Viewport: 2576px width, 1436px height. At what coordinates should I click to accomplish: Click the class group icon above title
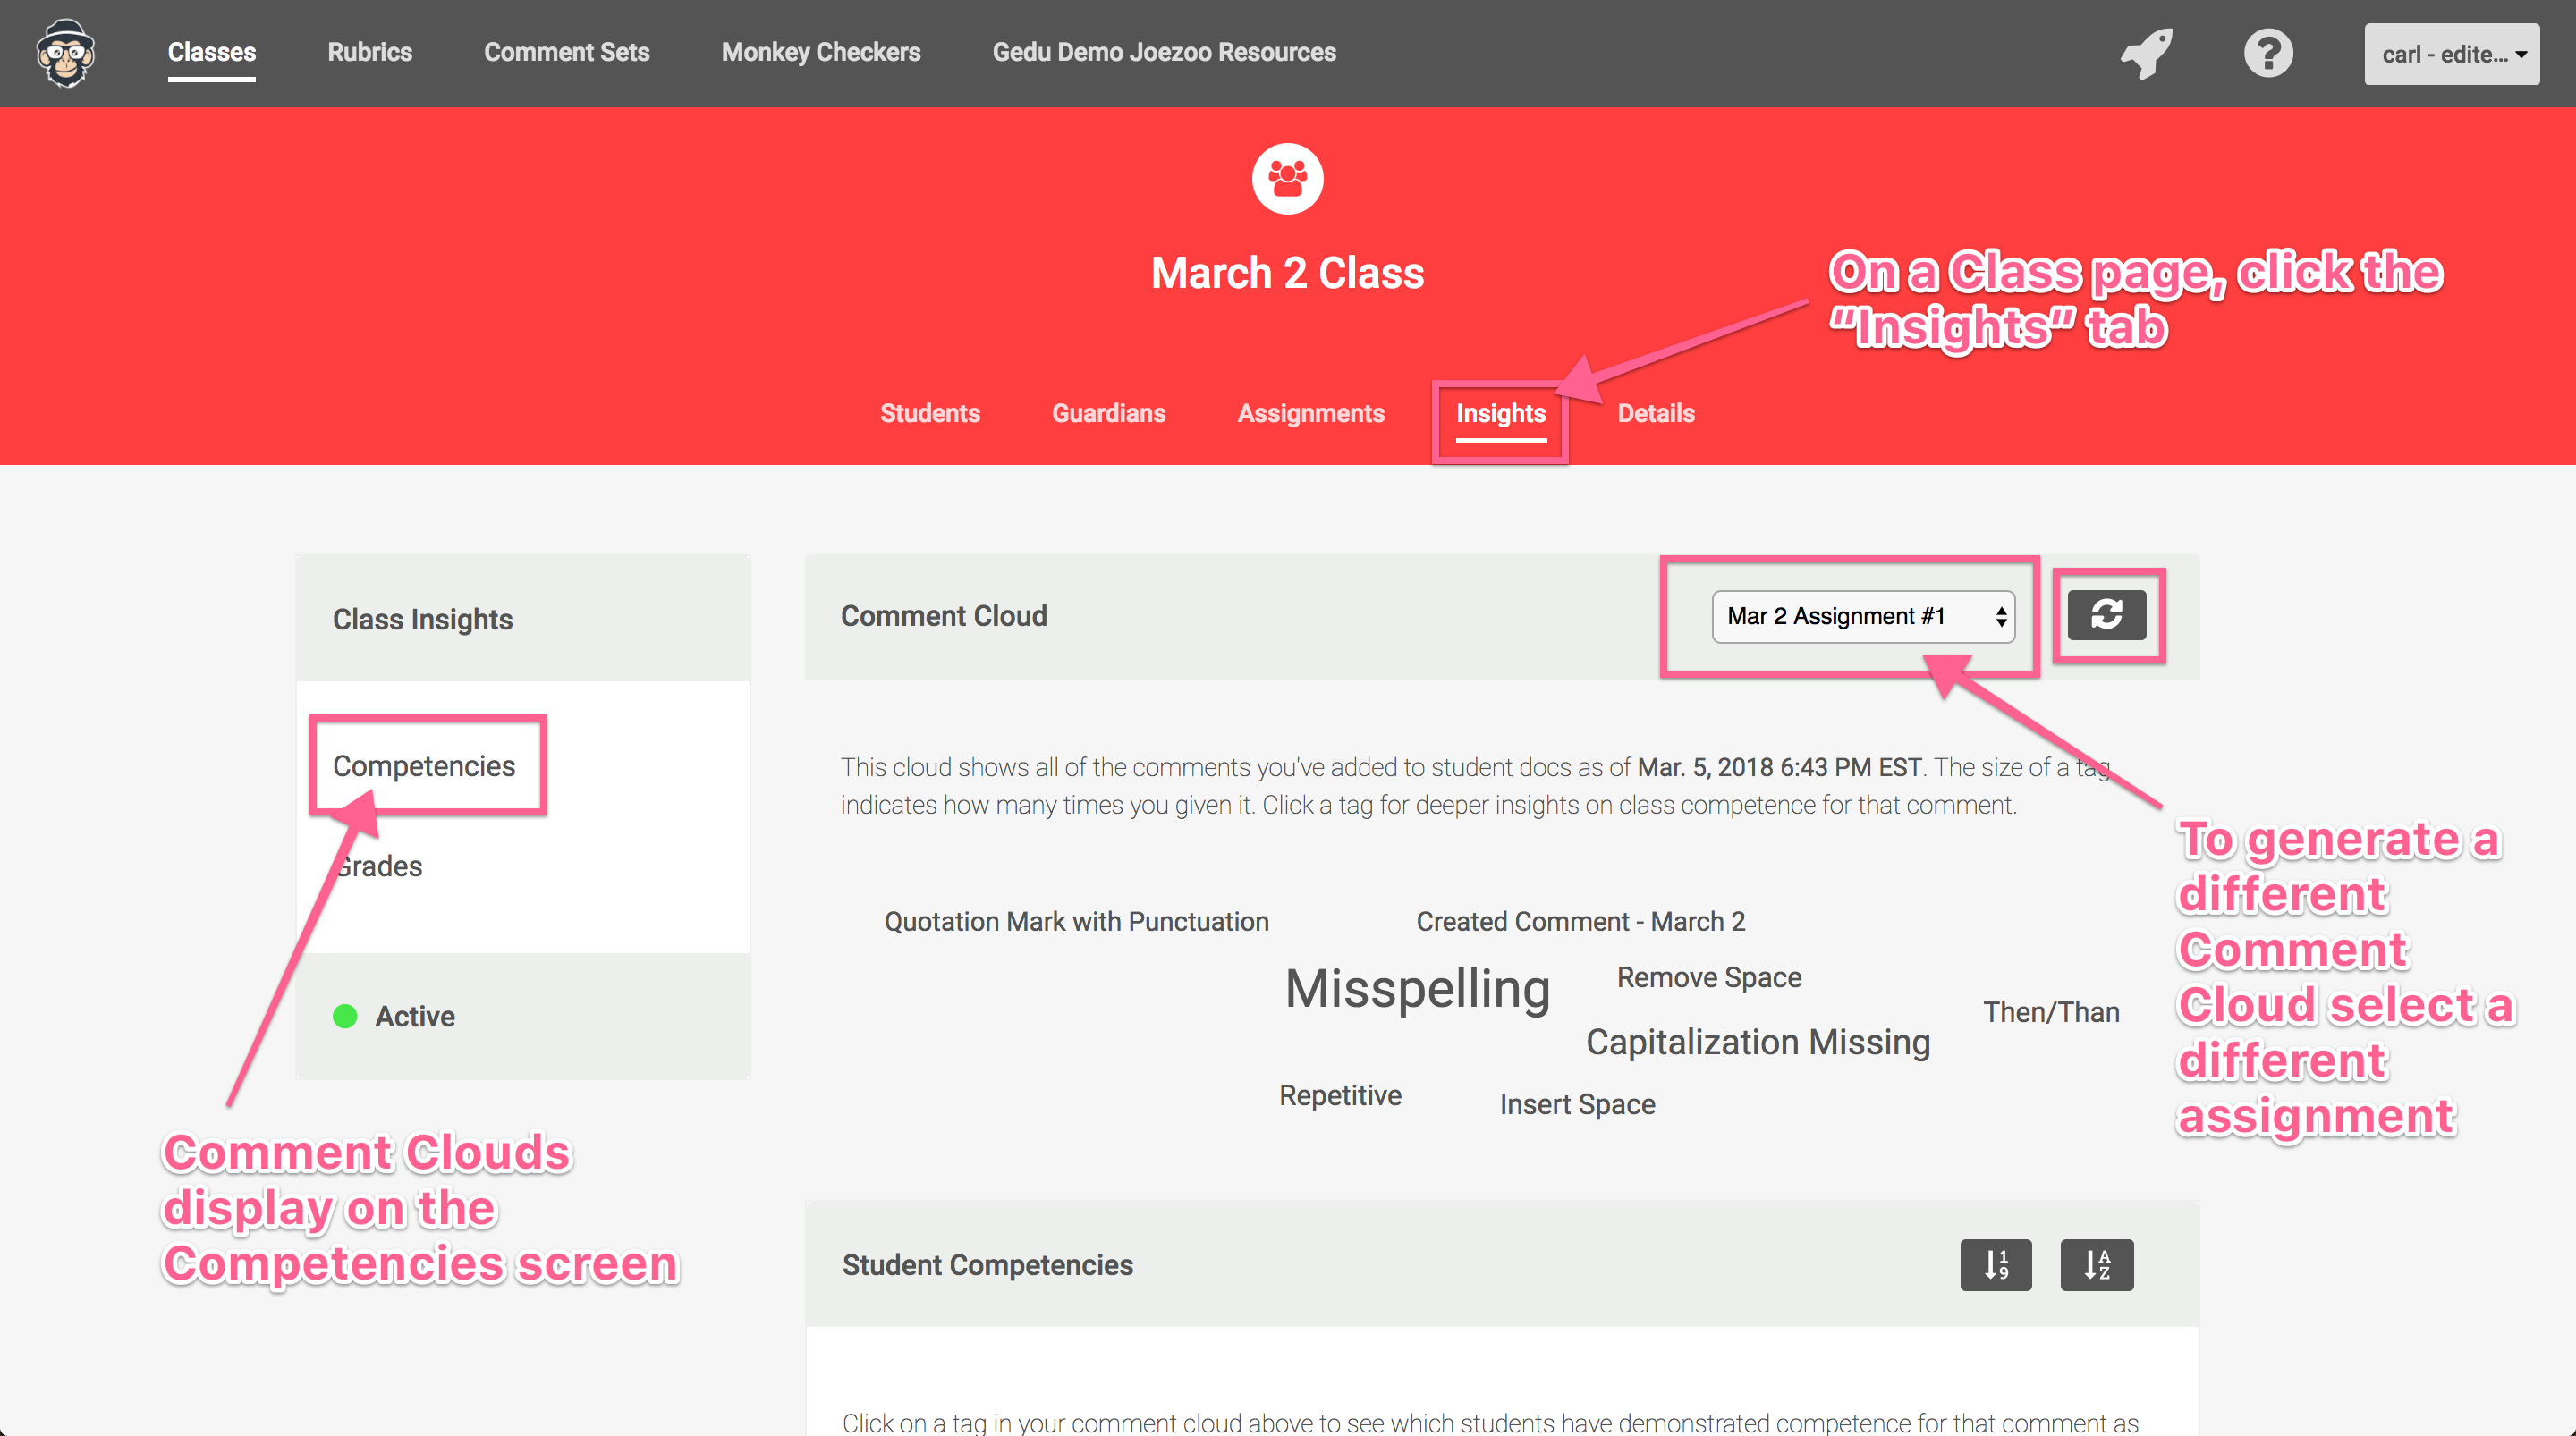1287,179
